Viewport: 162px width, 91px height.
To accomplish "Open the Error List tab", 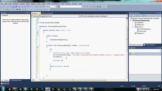I will [x=5, y=83].
